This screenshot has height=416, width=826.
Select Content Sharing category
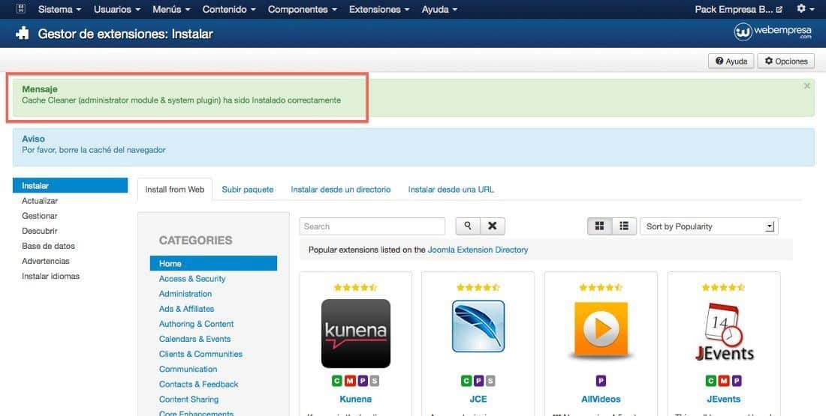[188, 400]
